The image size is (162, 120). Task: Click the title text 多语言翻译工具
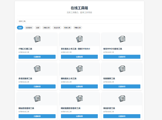click(x=25, y=79)
